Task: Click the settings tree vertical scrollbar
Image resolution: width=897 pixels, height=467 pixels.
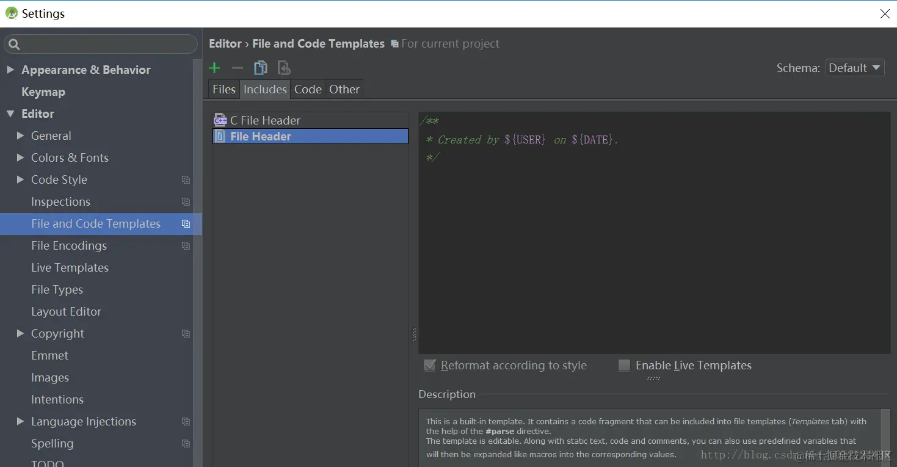Action: click(x=198, y=262)
